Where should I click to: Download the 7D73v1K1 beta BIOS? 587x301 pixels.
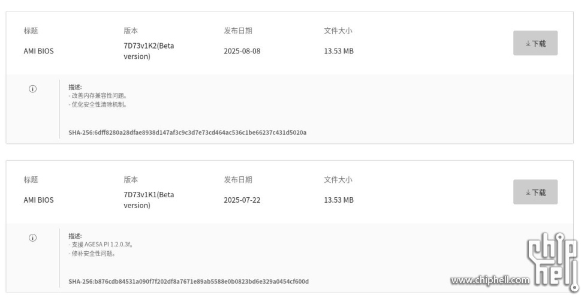tap(535, 192)
